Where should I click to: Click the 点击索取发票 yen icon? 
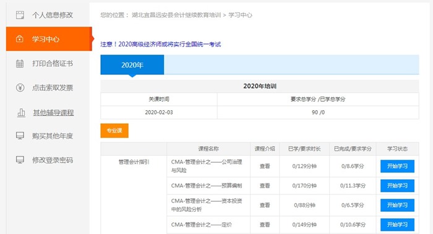(x=20, y=87)
